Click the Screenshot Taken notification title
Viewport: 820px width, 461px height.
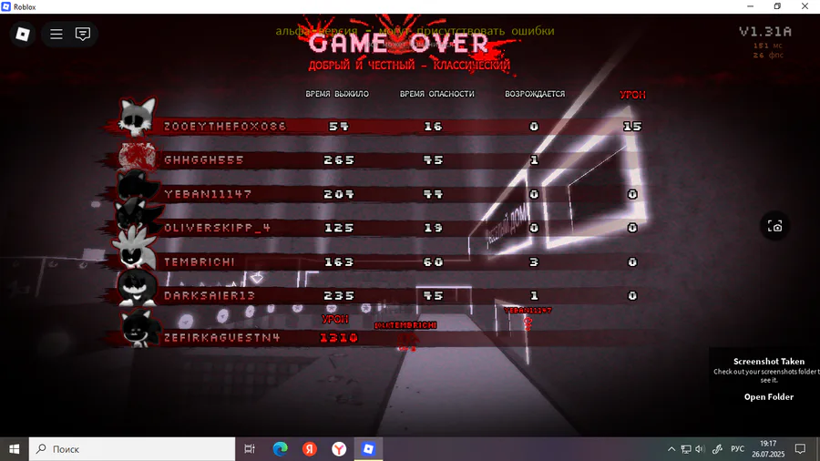click(x=769, y=361)
